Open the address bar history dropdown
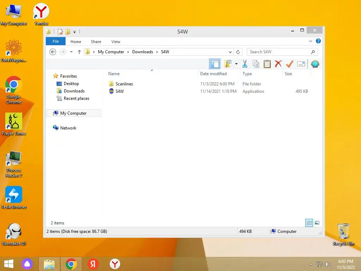361x271 pixels. [x=230, y=52]
